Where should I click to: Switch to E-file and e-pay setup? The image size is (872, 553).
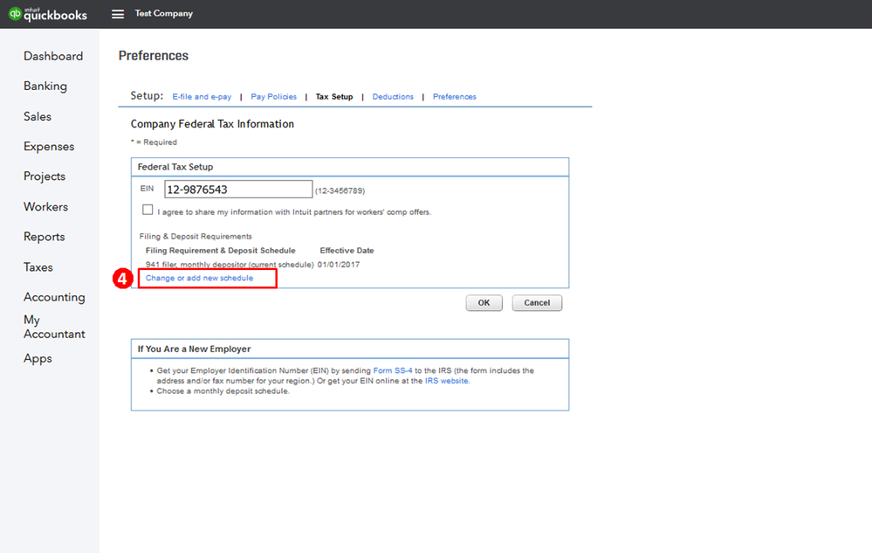tap(202, 97)
